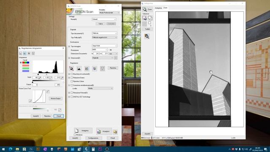The image size is (270, 152).
Task: Enable Correzione retroilluminazione checkbox
Action: [72, 85]
